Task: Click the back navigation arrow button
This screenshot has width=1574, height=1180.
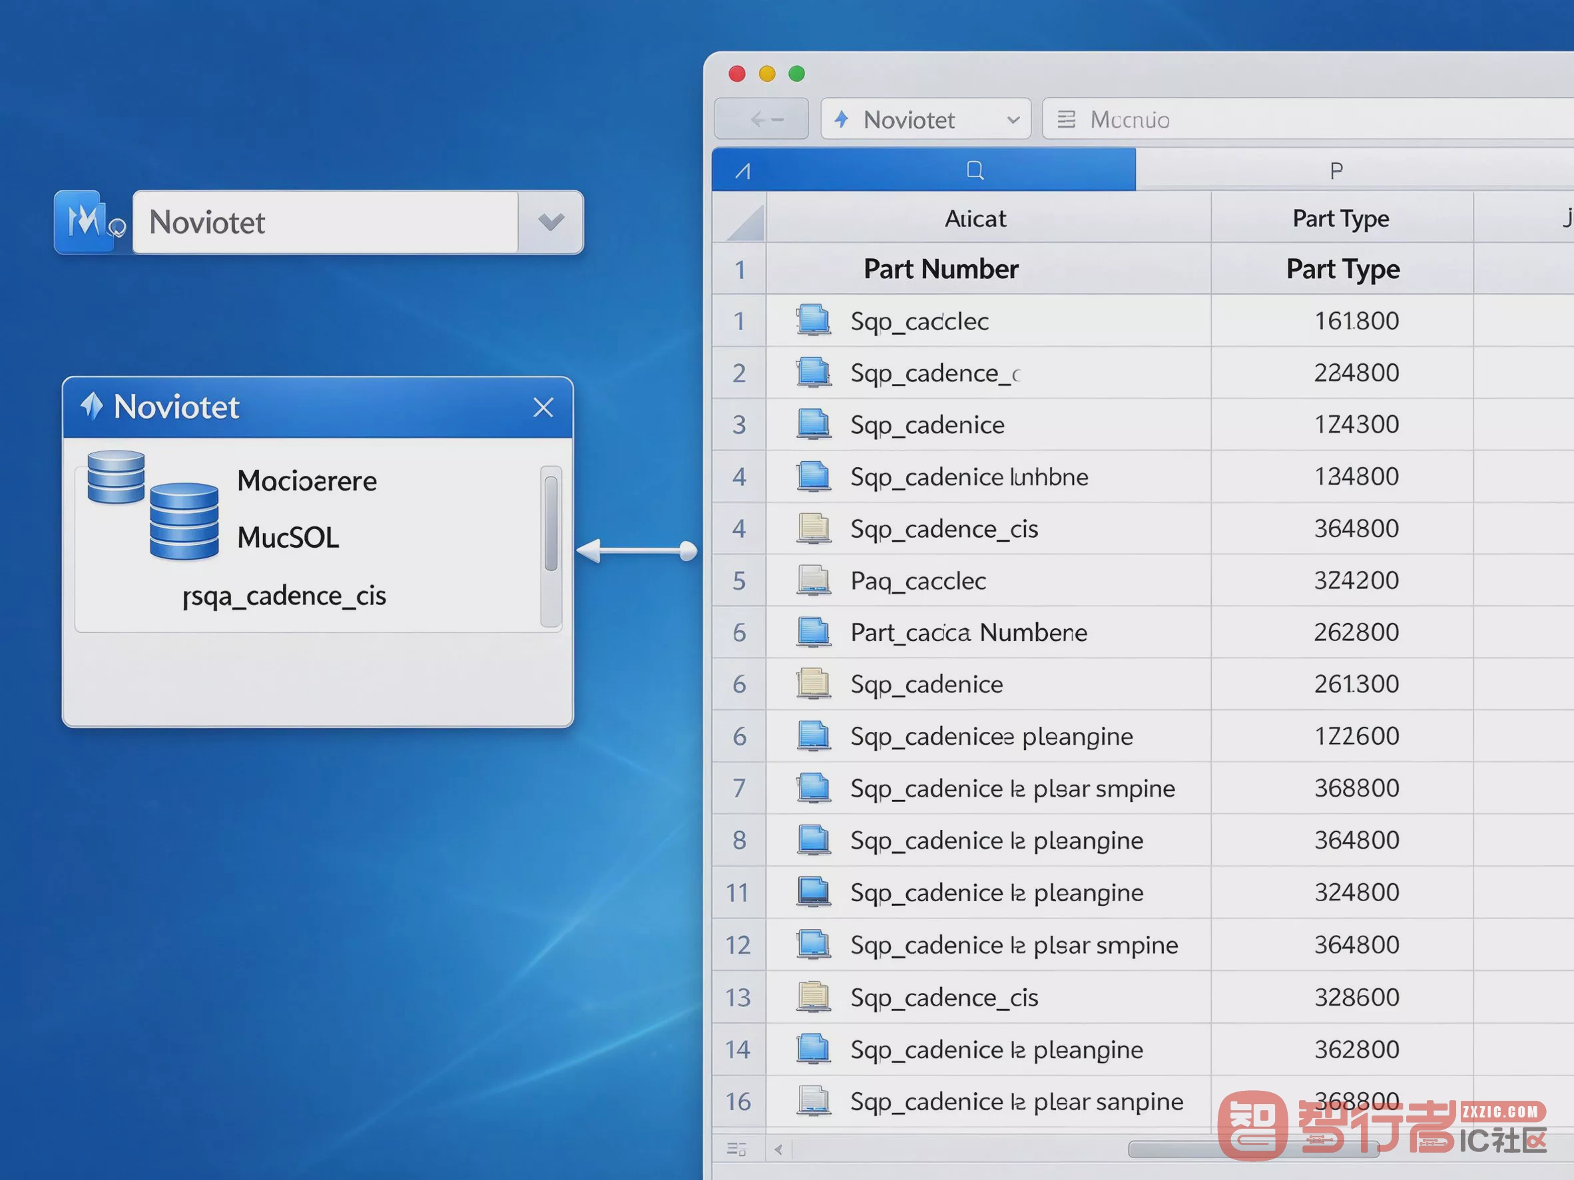Action: [762, 120]
